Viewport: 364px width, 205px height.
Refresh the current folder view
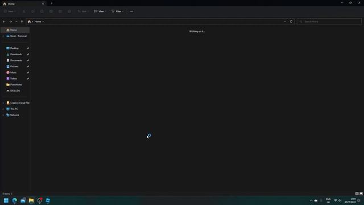click(291, 22)
